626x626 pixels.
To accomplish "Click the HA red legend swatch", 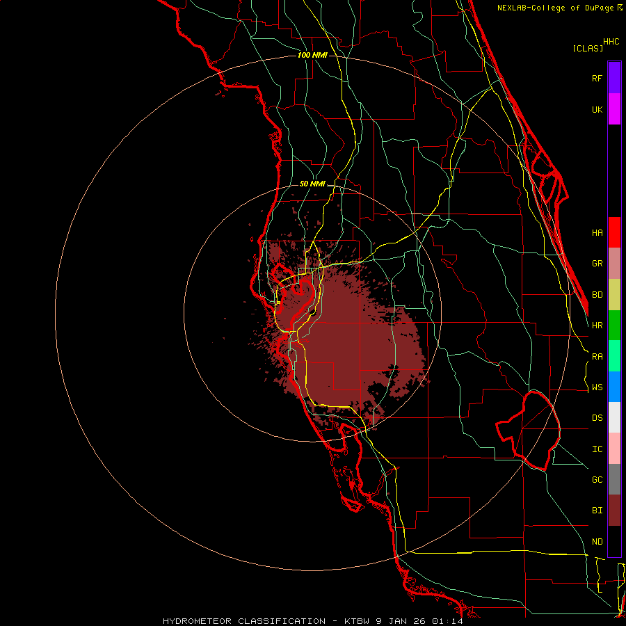I will (x=614, y=232).
